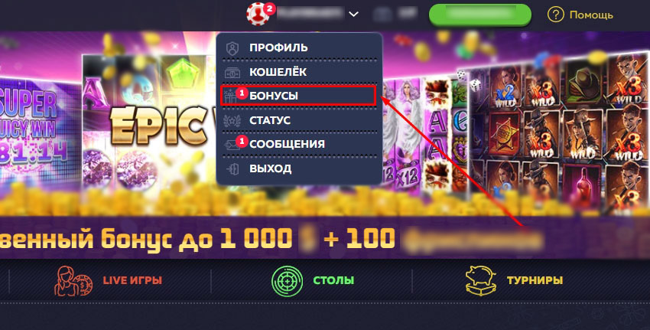Click the red chip user avatar icon

coord(258,15)
